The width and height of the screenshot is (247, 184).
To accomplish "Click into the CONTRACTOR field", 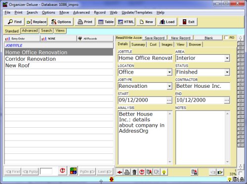I will pos(203,86).
